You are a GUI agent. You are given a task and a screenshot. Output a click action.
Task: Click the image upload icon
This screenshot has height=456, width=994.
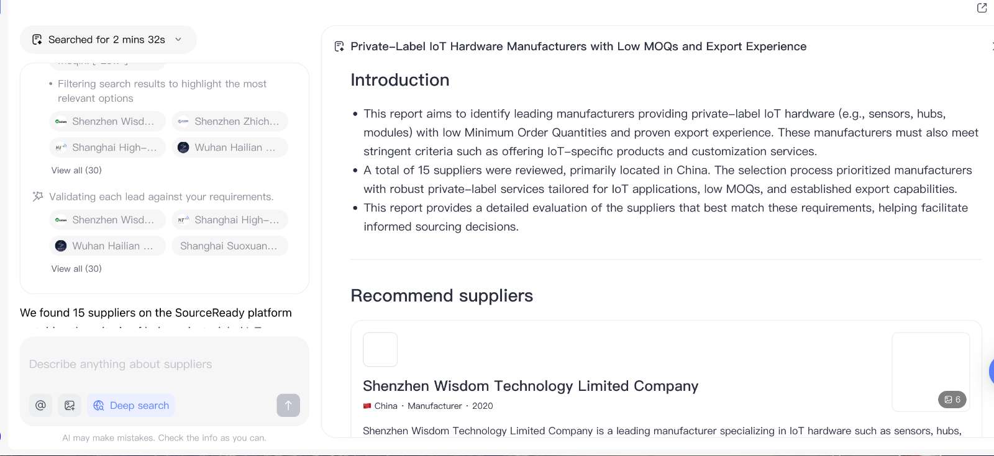(70, 405)
